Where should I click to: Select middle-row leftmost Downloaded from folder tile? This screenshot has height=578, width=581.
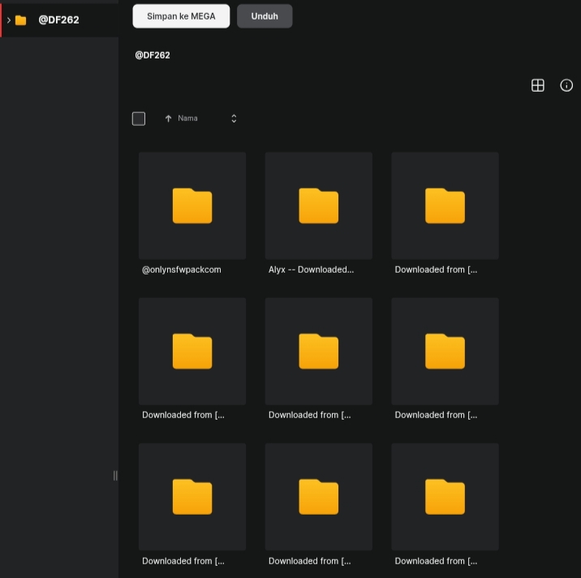click(x=192, y=351)
